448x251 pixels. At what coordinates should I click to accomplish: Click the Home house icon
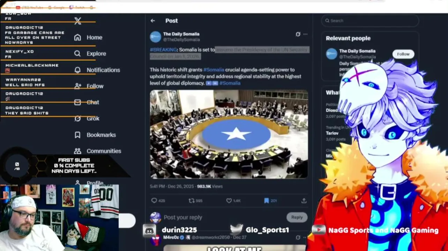(77, 37)
